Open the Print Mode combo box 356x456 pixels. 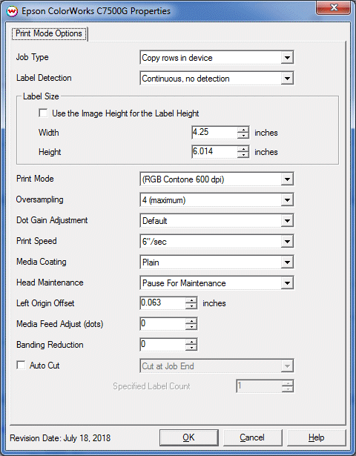pos(217,179)
